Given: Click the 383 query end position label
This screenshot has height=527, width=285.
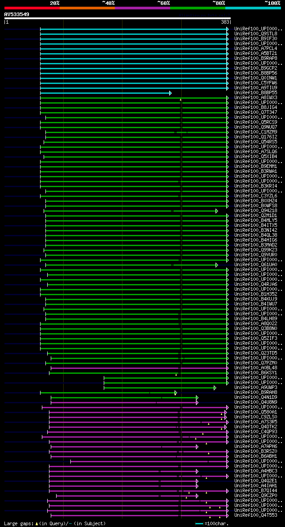Looking at the screenshot, I should click(x=225, y=22).
